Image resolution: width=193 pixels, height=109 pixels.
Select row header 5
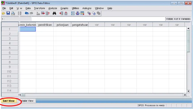pos(10,48)
